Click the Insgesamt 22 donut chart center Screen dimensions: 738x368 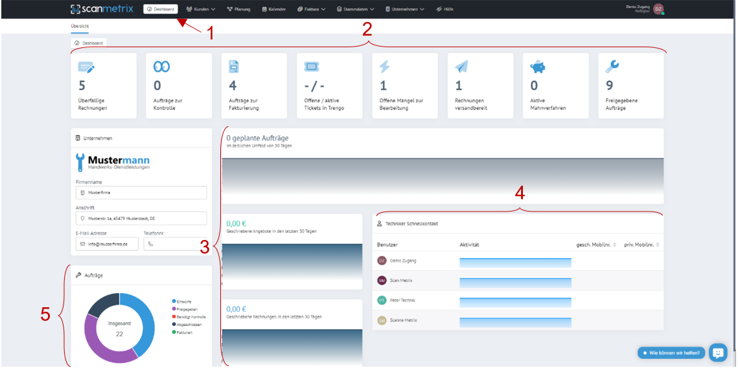pyautogui.click(x=120, y=328)
